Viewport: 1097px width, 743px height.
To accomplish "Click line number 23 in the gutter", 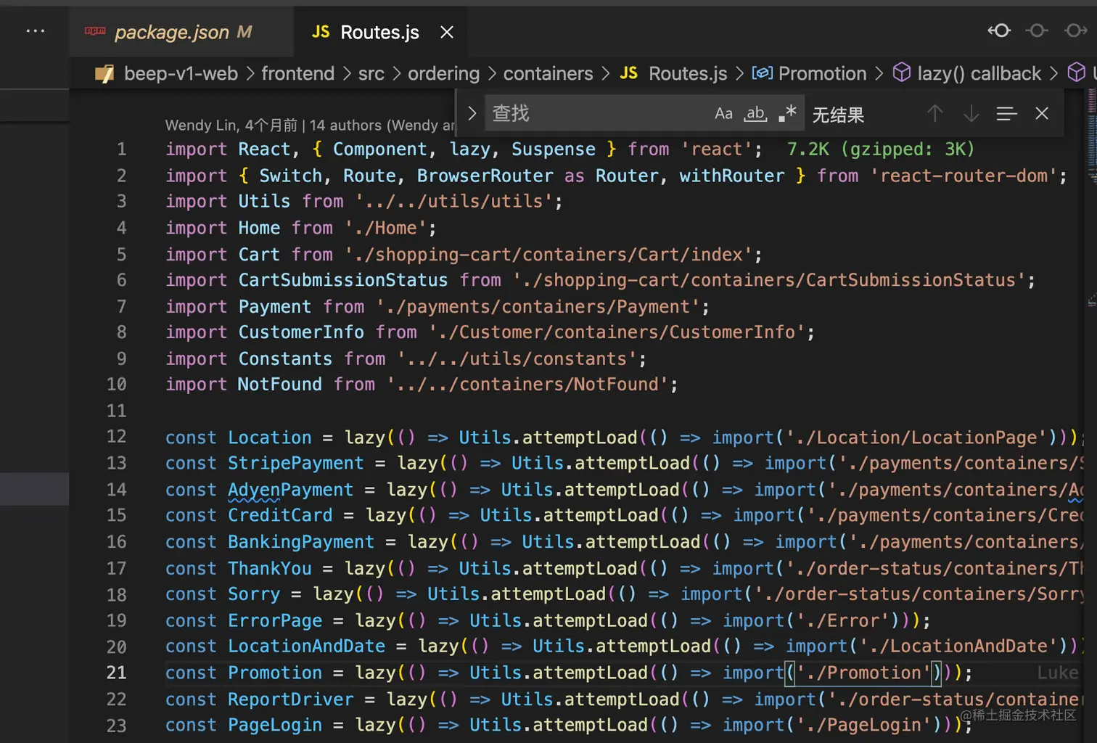I will pyautogui.click(x=117, y=726).
